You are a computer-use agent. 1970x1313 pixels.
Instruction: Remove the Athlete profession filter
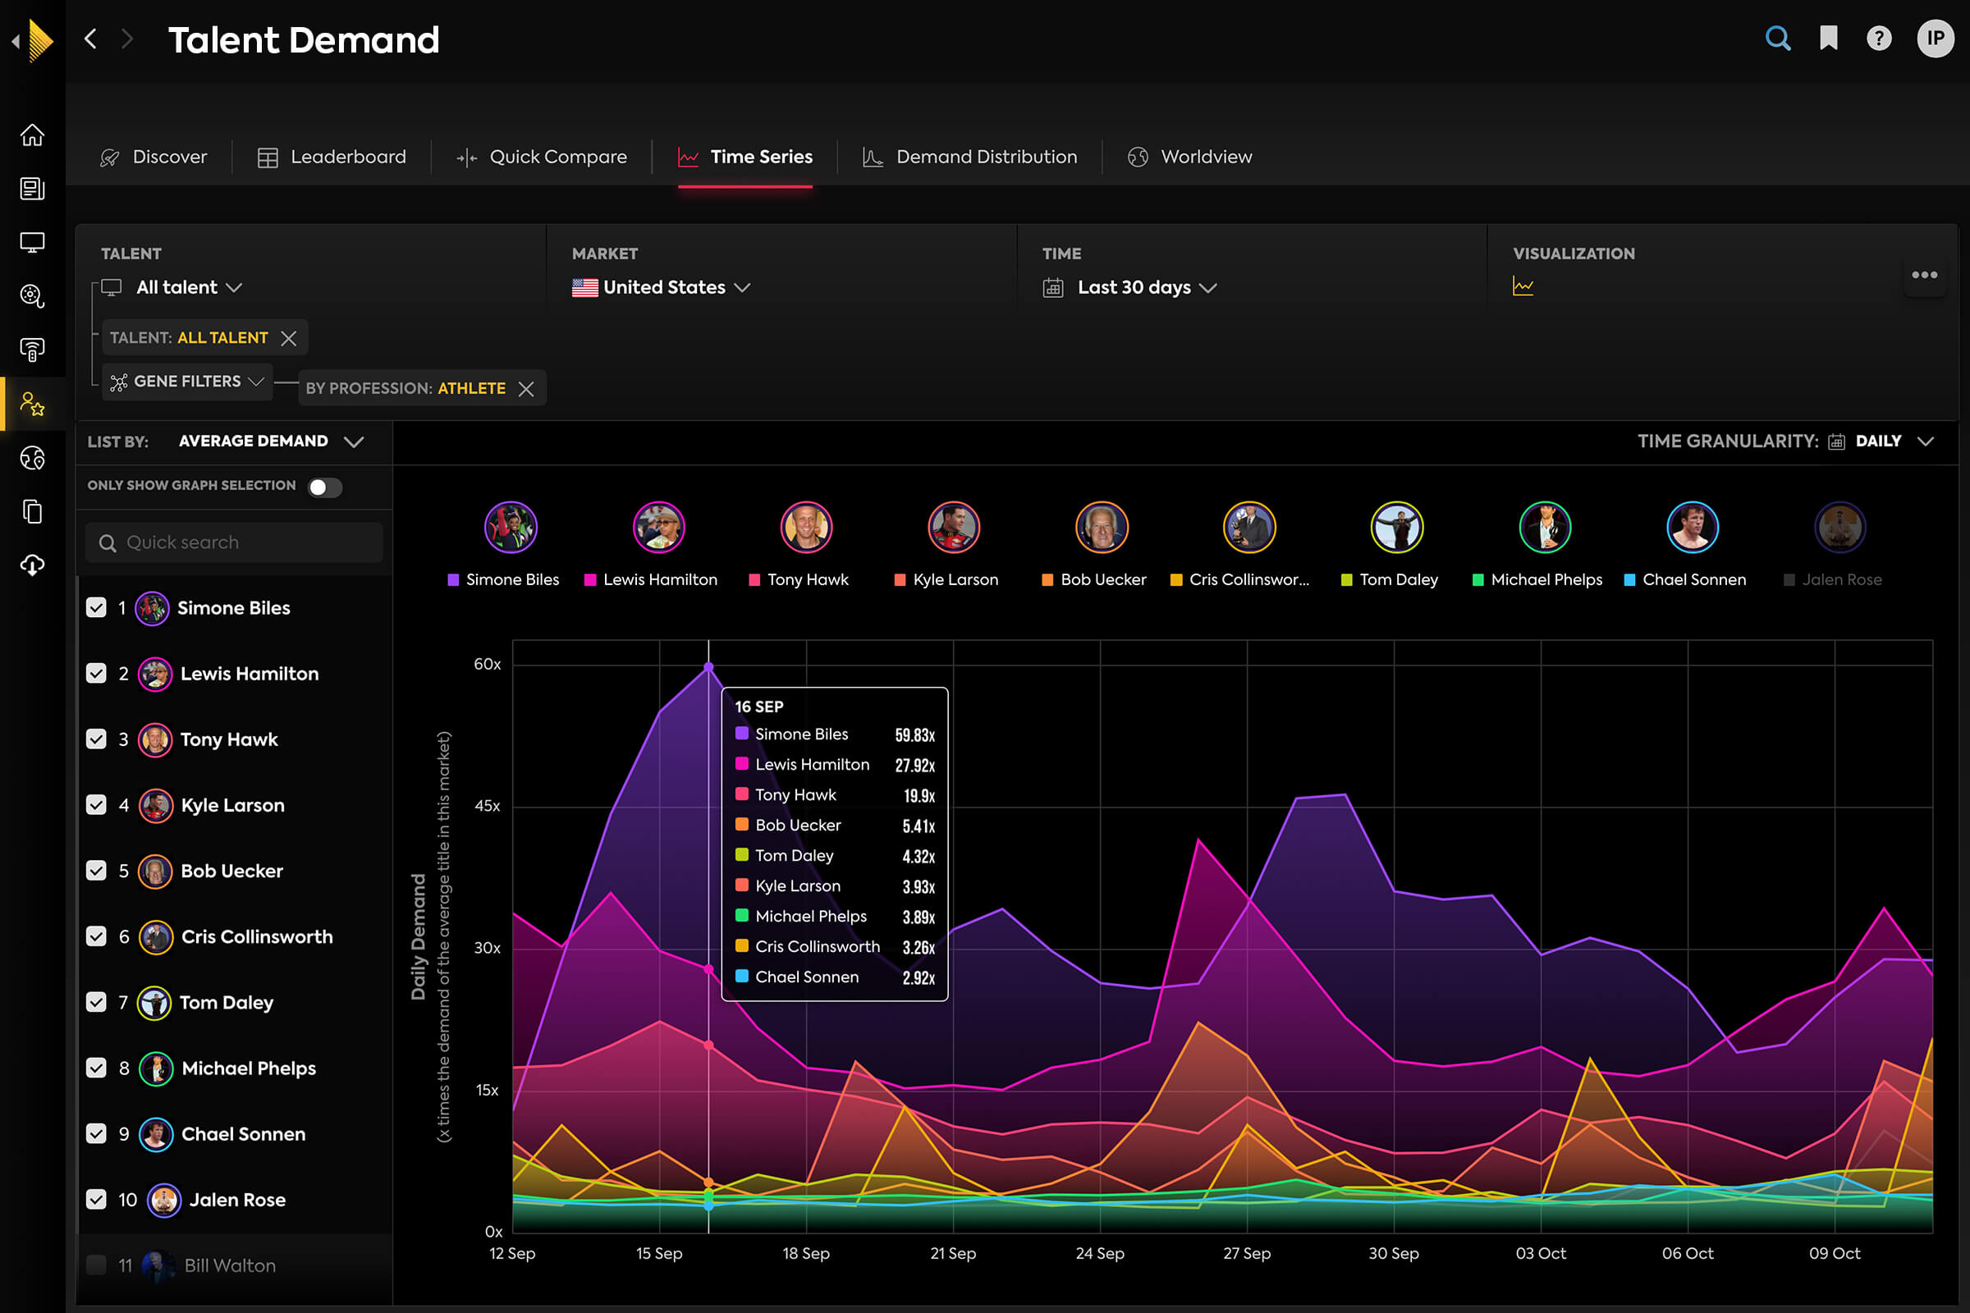527,387
